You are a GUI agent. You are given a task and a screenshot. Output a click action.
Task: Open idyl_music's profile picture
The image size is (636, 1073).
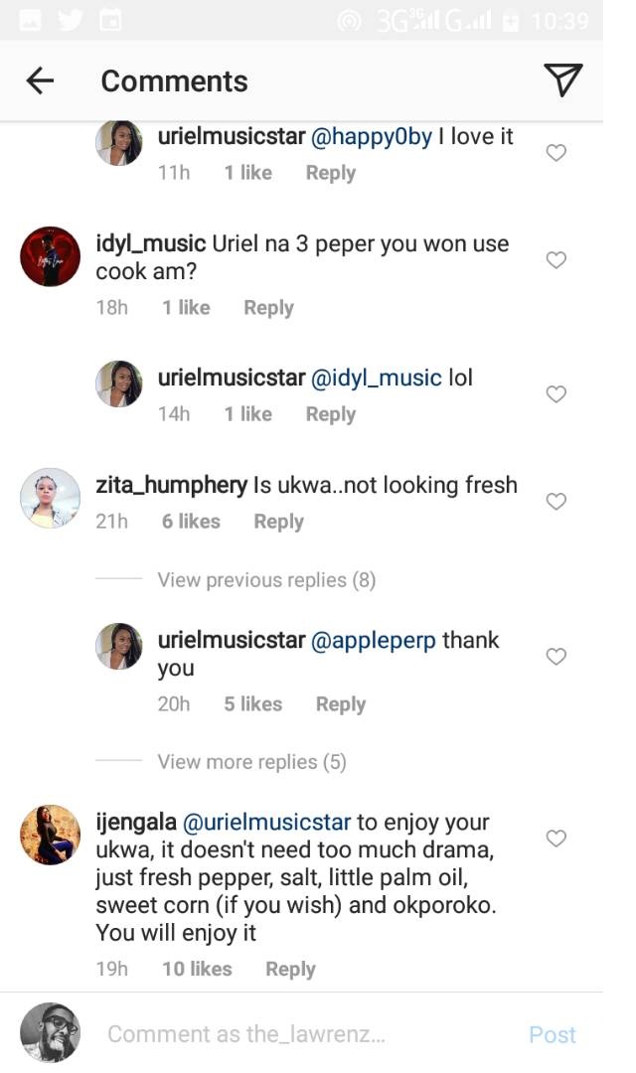point(50,256)
